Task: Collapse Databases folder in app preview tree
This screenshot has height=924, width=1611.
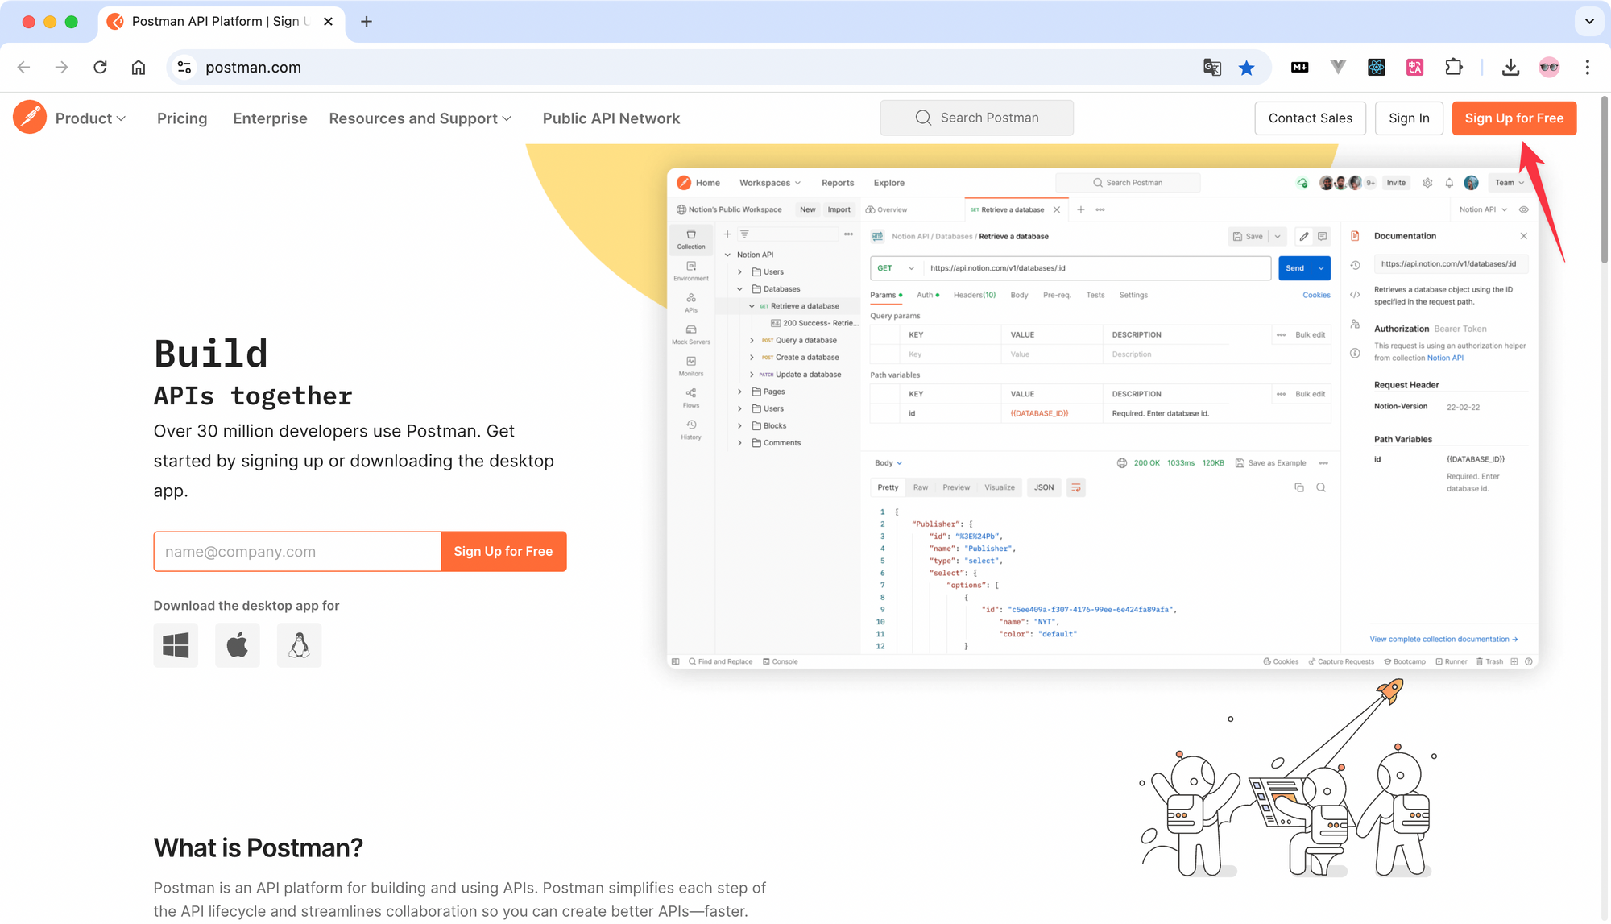Action: 739,289
